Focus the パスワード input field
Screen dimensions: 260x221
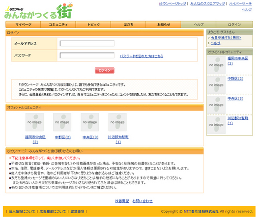pos(87,55)
